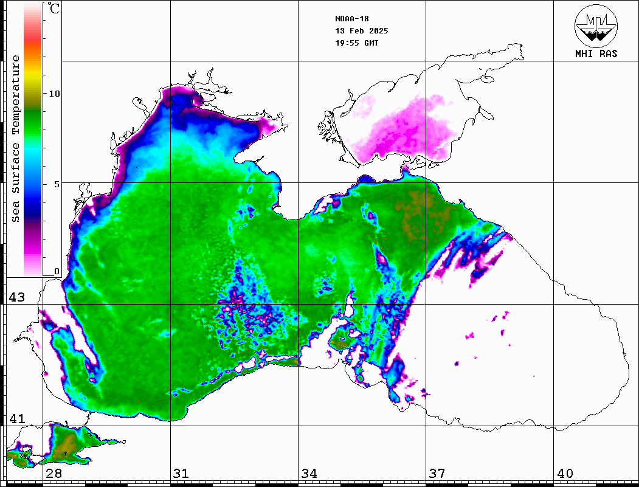Viewport: 639px width, 487px height.
Task: Click longitude label 31
Action: (181, 474)
